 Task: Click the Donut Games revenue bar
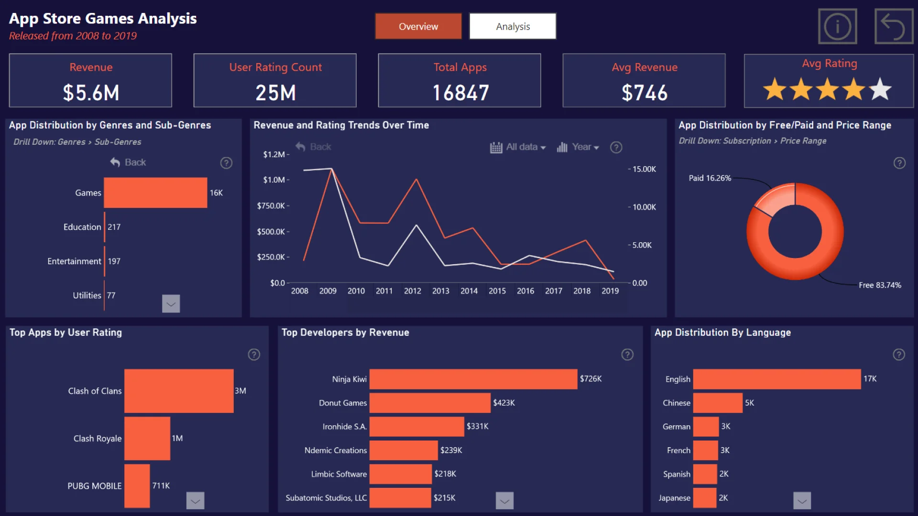[430, 403]
